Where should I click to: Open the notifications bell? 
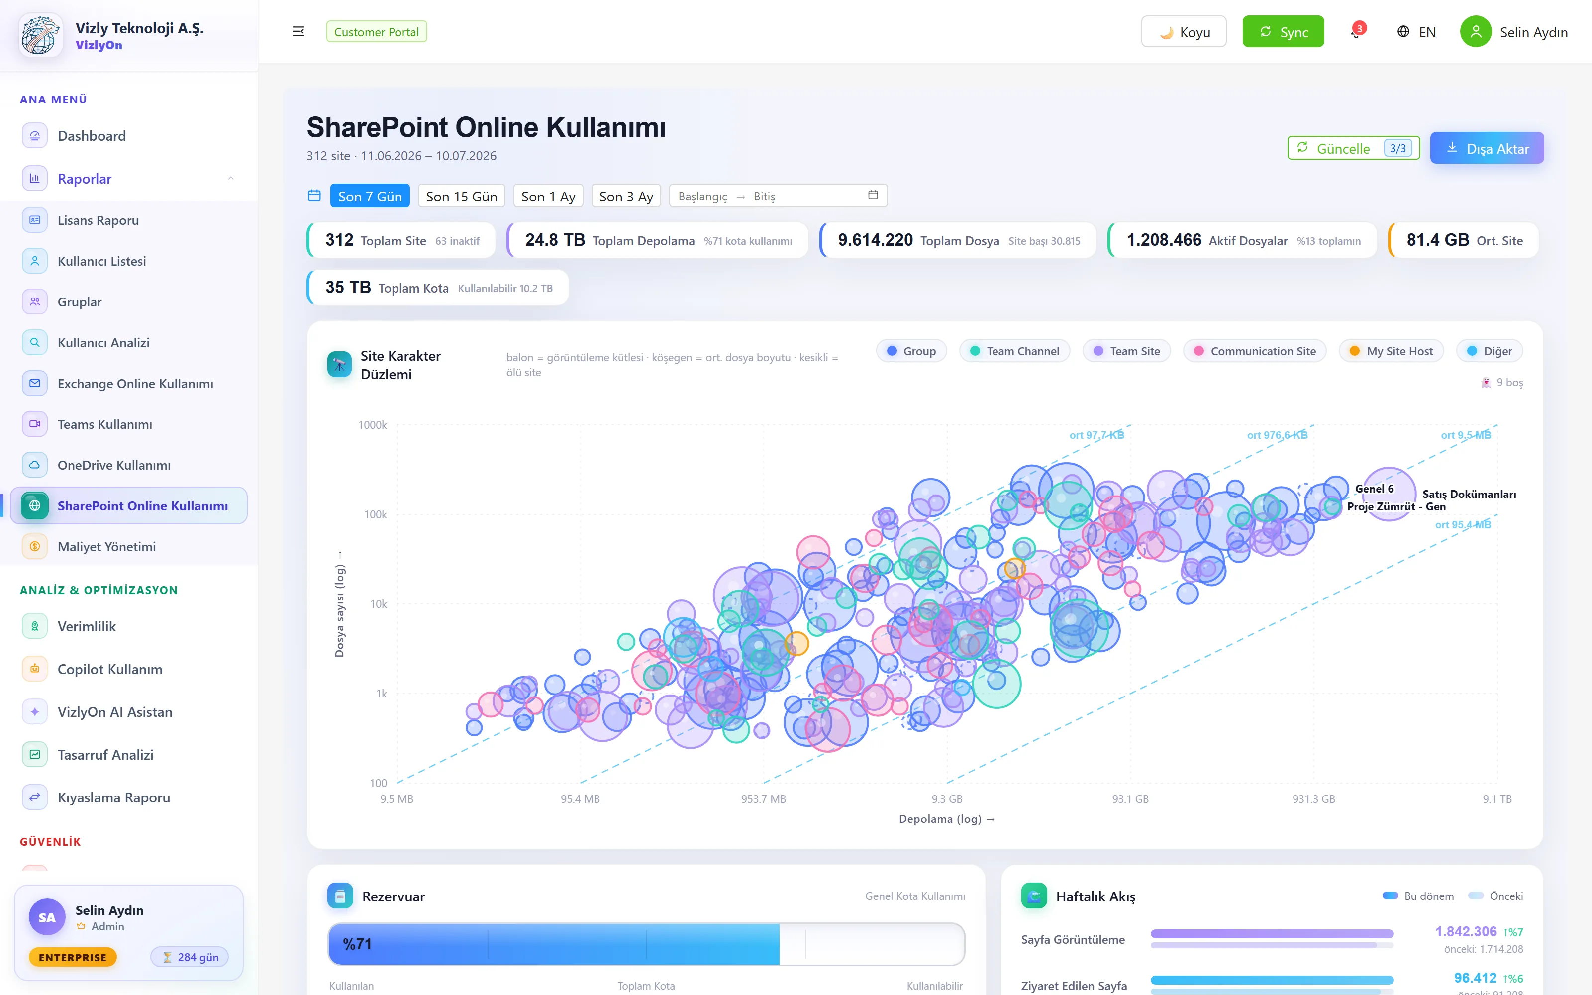(x=1356, y=32)
